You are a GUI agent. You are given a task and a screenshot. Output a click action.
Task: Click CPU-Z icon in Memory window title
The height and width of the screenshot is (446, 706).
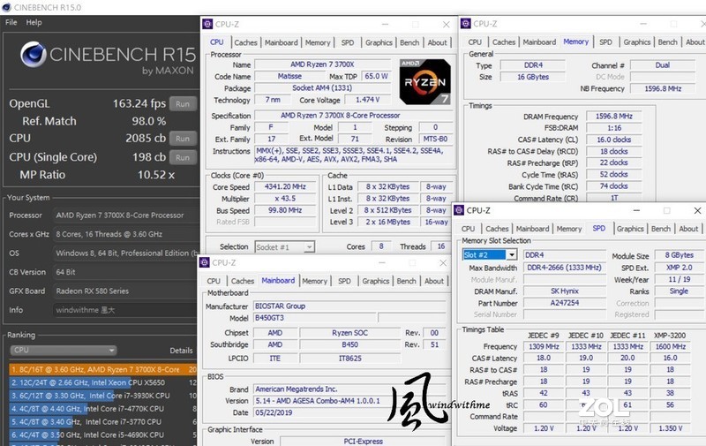click(x=466, y=24)
